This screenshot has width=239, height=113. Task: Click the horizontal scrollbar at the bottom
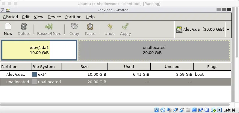click(x=115, y=105)
